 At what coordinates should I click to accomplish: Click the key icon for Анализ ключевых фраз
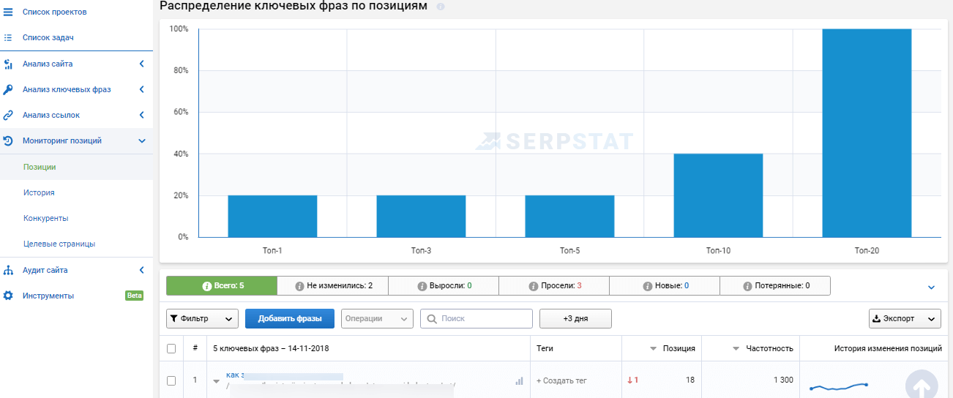[x=9, y=89]
